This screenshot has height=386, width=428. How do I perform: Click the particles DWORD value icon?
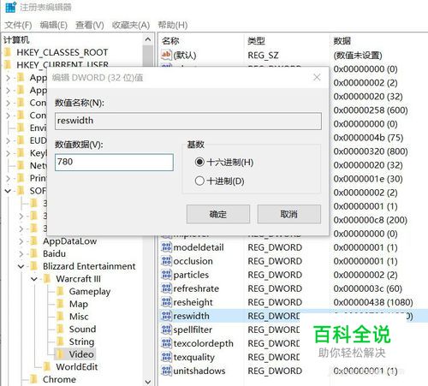[x=166, y=275]
